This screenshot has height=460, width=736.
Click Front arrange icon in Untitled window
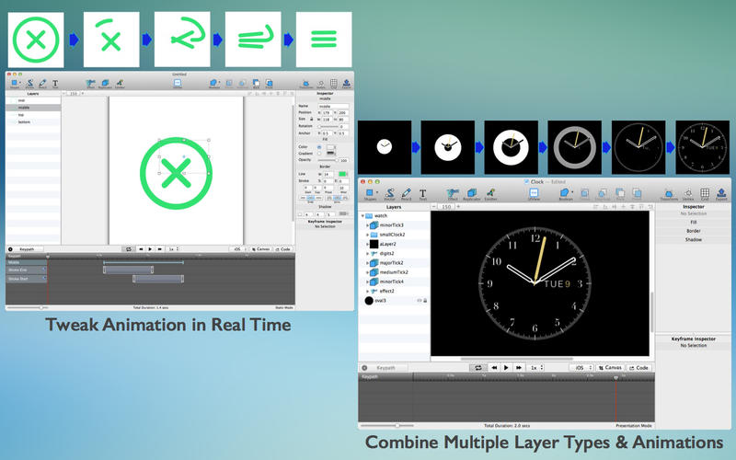pos(269,84)
